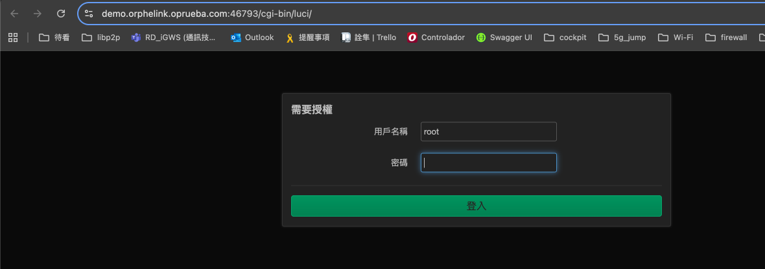This screenshot has height=269, width=765.
Task: Open the RD_iGWS Teams bookmark
Action: [173, 38]
